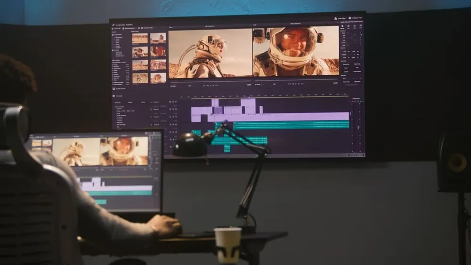Choose the bottom-left thumbnail of a walking astronaut
This screenshot has width=471, height=265.
coord(140,78)
